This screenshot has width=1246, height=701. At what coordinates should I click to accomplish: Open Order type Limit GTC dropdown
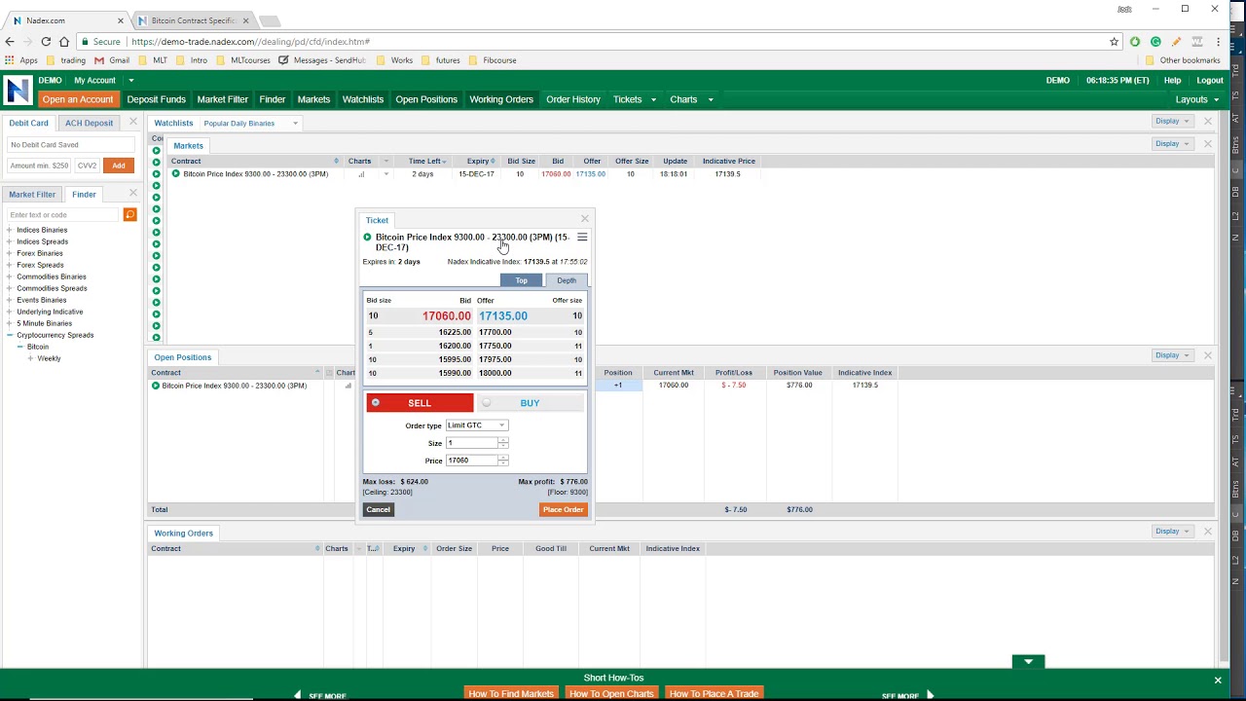click(476, 425)
